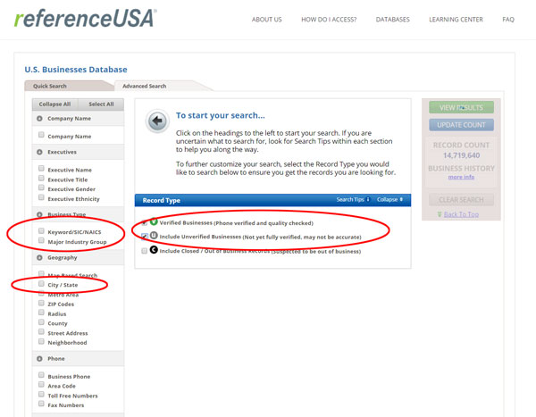Click the green Verified Businesses checkmark icon

click(x=154, y=221)
